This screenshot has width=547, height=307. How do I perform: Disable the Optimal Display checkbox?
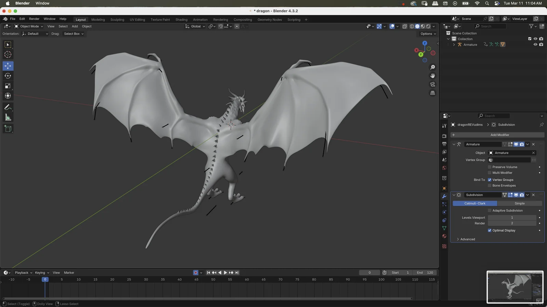point(490,230)
